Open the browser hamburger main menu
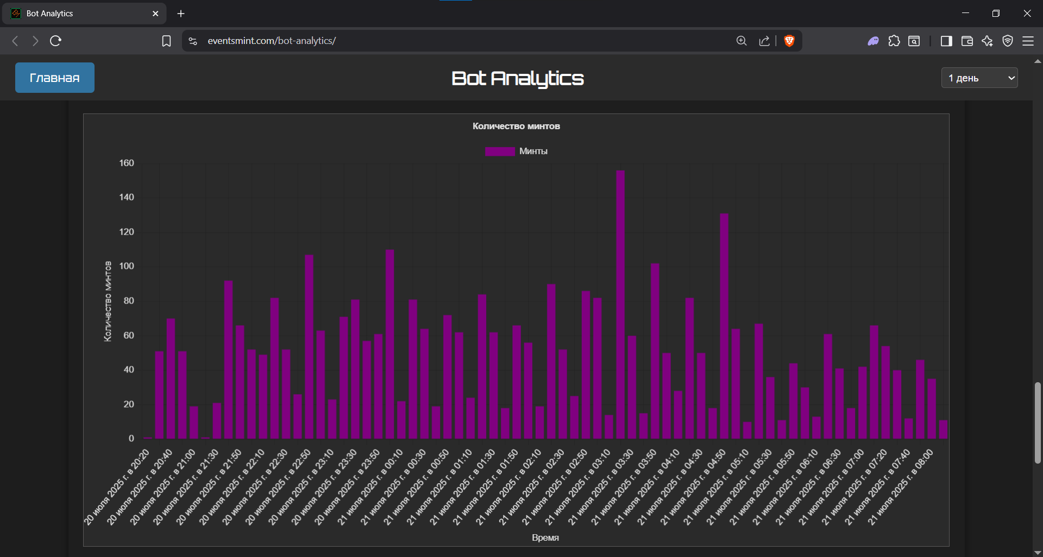 point(1028,41)
